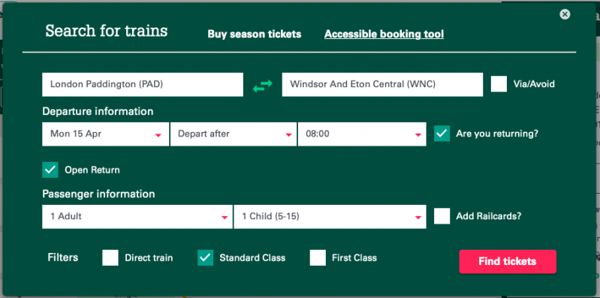The image size is (600, 298).
Task: Close the Search for trains dialog
Action: (565, 14)
